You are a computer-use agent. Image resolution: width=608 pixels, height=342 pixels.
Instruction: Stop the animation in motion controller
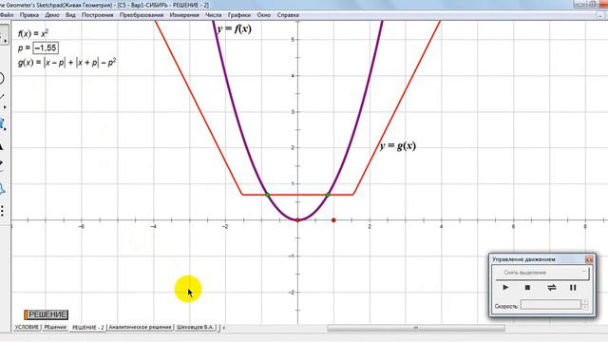tap(527, 287)
